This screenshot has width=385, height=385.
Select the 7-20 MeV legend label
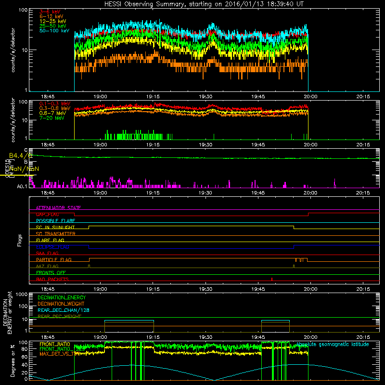[x=52, y=118]
